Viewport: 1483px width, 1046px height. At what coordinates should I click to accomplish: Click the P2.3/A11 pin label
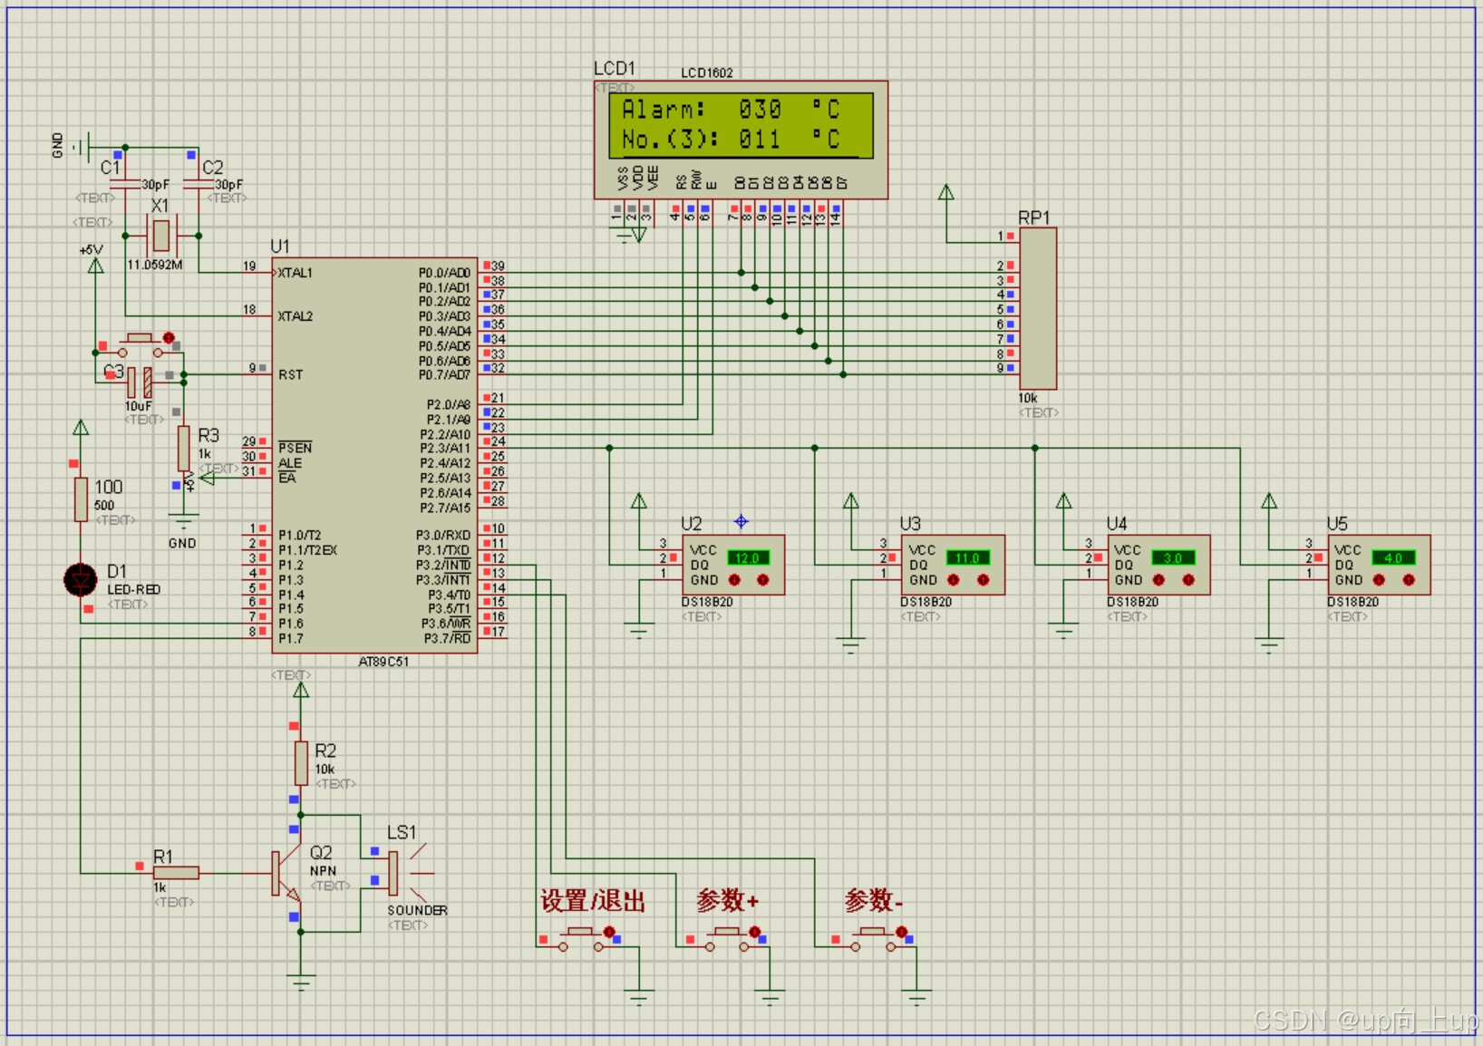(445, 448)
